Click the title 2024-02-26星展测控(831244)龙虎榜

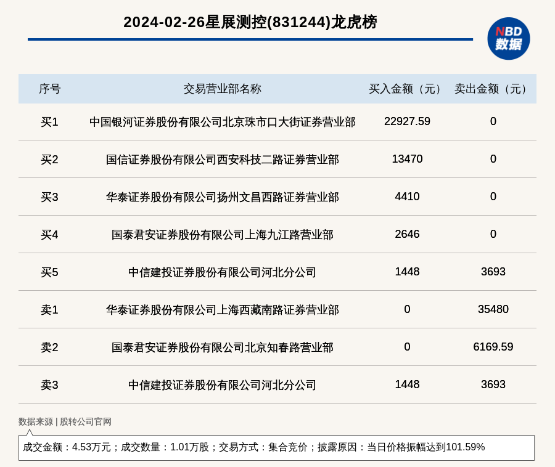pyautogui.click(x=250, y=22)
